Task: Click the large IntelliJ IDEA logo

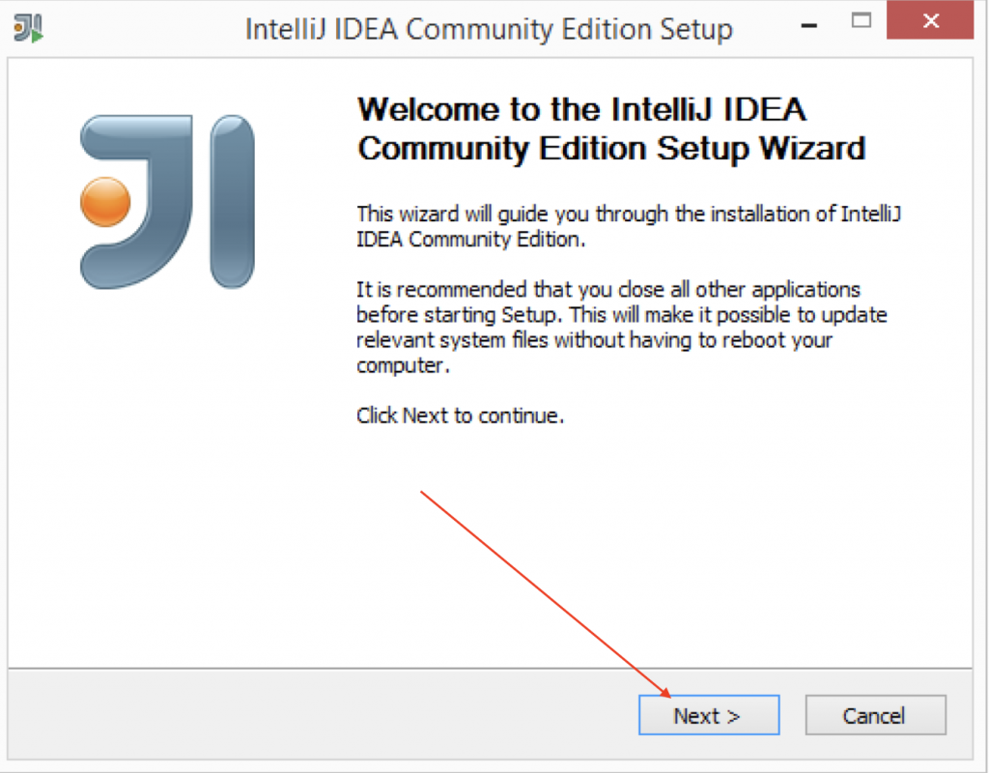Action: 168,202
